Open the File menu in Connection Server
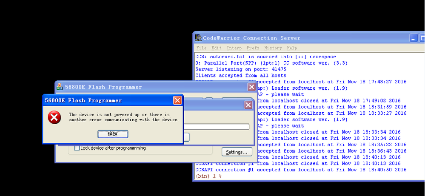The height and width of the screenshot is (196, 425). [x=201, y=48]
